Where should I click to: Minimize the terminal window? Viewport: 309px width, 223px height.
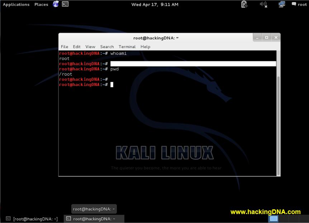click(257, 37)
